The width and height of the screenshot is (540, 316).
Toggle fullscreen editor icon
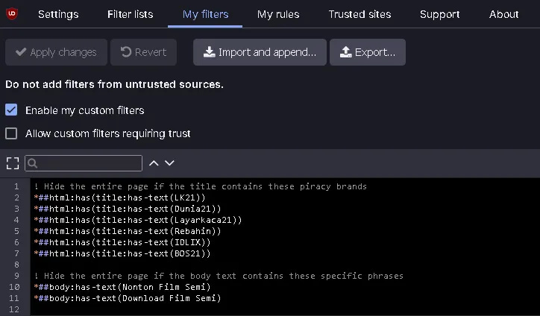click(x=13, y=163)
